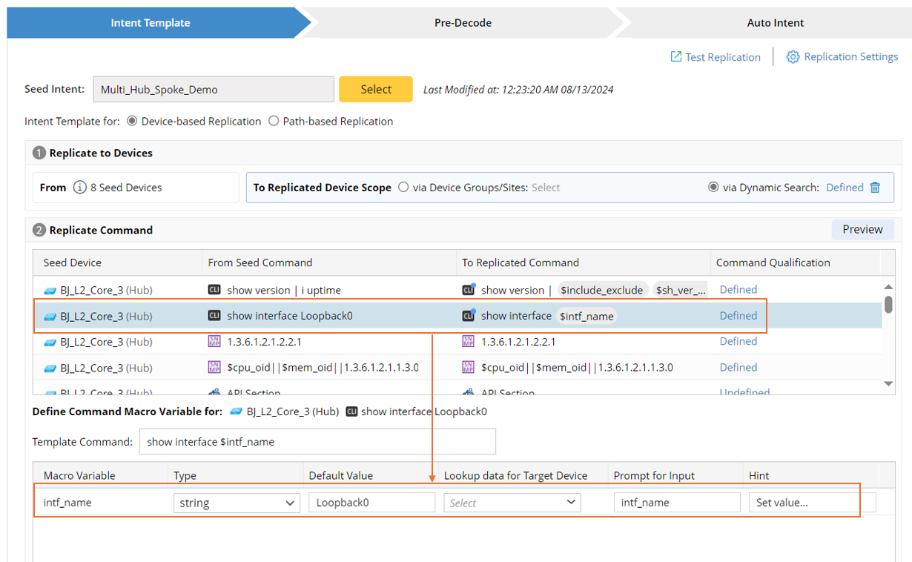Open the Type dropdown showing string

[237, 503]
